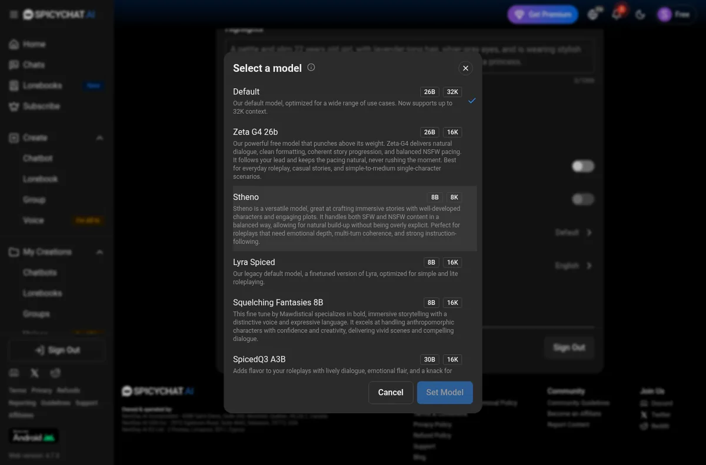This screenshot has height=465, width=706.
Task: Open the X icon in the sidebar
Action: 35,373
